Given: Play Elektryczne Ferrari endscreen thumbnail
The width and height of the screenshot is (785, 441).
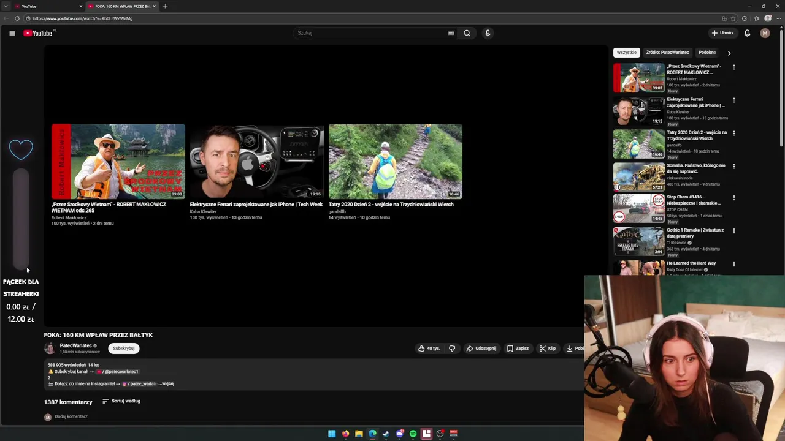Looking at the screenshot, I should coord(256,162).
